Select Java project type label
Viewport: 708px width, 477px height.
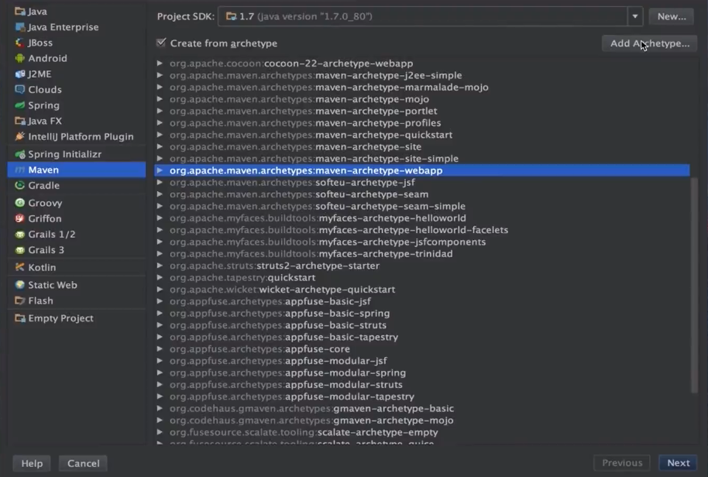point(37,12)
